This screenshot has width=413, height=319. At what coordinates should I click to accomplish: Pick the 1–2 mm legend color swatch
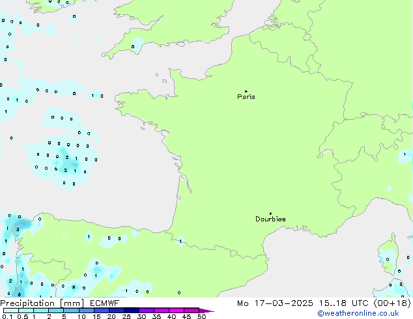[41, 311]
